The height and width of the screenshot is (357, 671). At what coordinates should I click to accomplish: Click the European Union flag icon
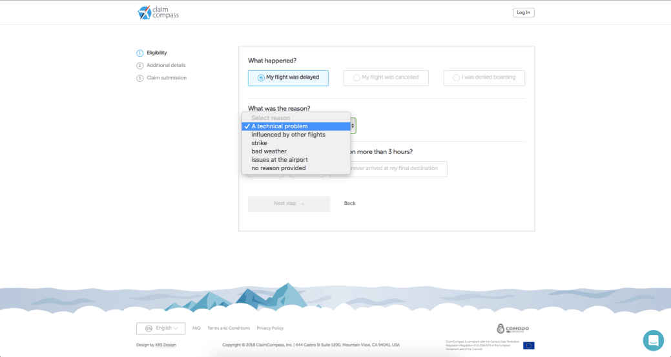[x=528, y=345]
